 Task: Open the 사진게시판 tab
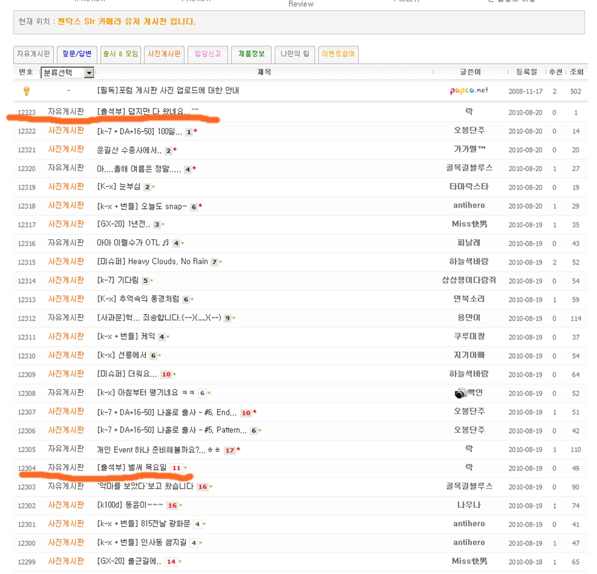tap(164, 54)
